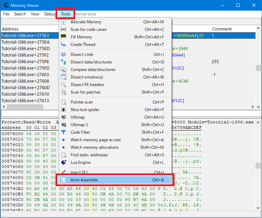
Task: Click the Watch memory page access eye icon
Action: (63, 140)
